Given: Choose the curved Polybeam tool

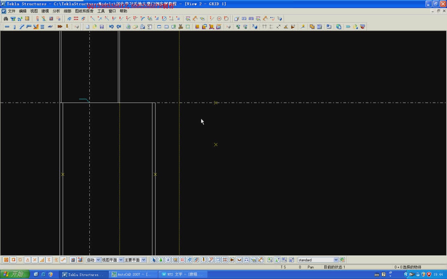Looking at the screenshot, I should coord(22,27).
